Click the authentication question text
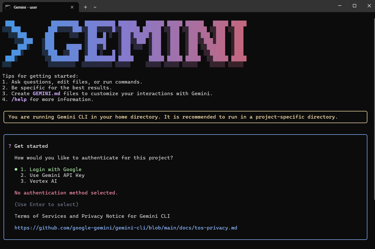 (x=94, y=158)
